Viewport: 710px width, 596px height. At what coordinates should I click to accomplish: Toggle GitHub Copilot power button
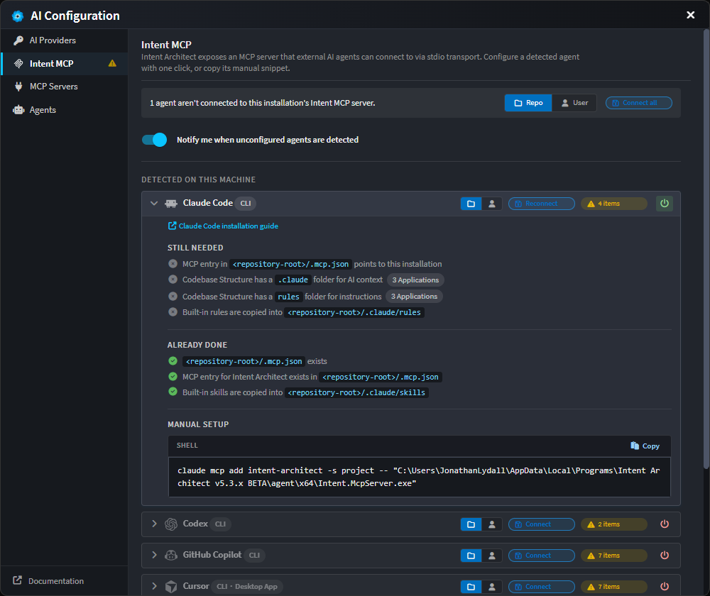[x=665, y=556]
